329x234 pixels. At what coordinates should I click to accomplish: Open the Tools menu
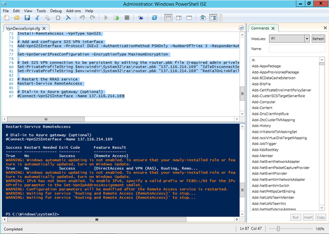[41, 11]
